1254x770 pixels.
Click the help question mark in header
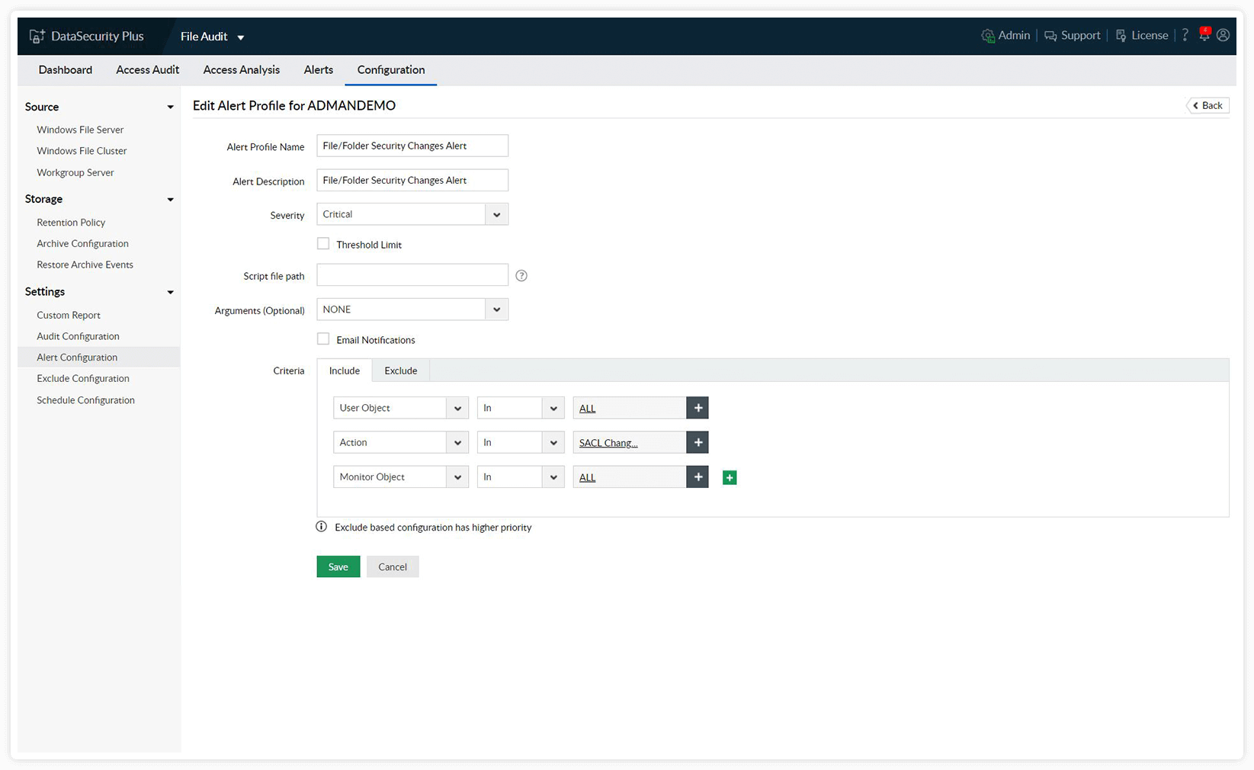coord(1185,35)
